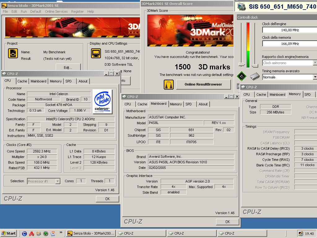The height and width of the screenshot is (238, 317).
Task: Open the Register menu in 3DMark2001
Action: pos(77,11)
